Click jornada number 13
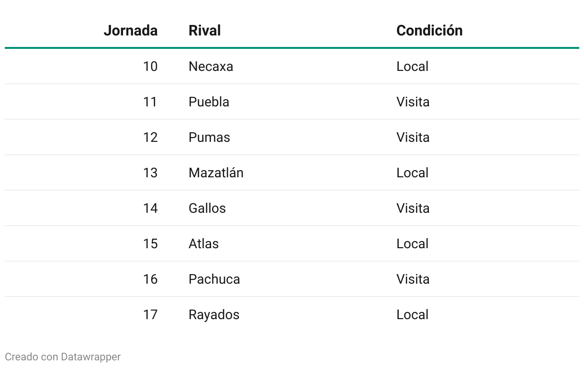Image resolution: width=584 pixels, height=368 pixels. coord(150,172)
